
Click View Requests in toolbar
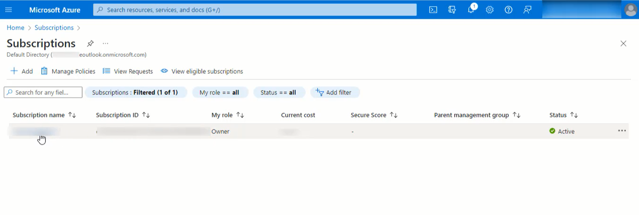point(128,71)
